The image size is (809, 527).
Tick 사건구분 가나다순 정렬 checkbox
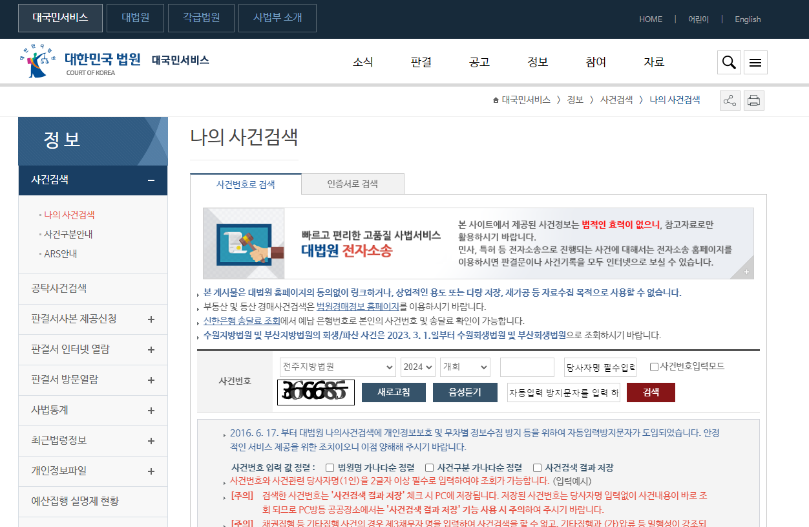429,468
